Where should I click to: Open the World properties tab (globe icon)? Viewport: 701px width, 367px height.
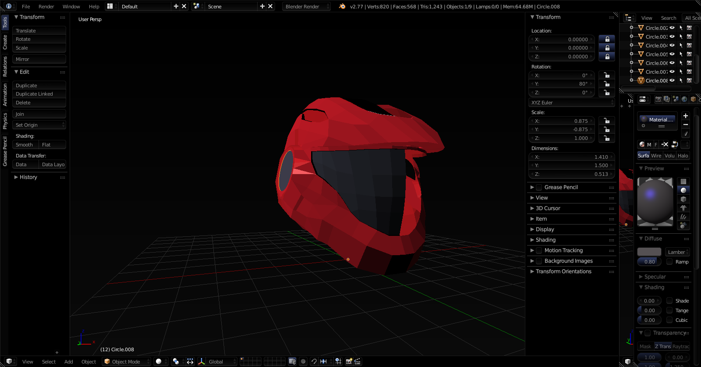coord(684,100)
